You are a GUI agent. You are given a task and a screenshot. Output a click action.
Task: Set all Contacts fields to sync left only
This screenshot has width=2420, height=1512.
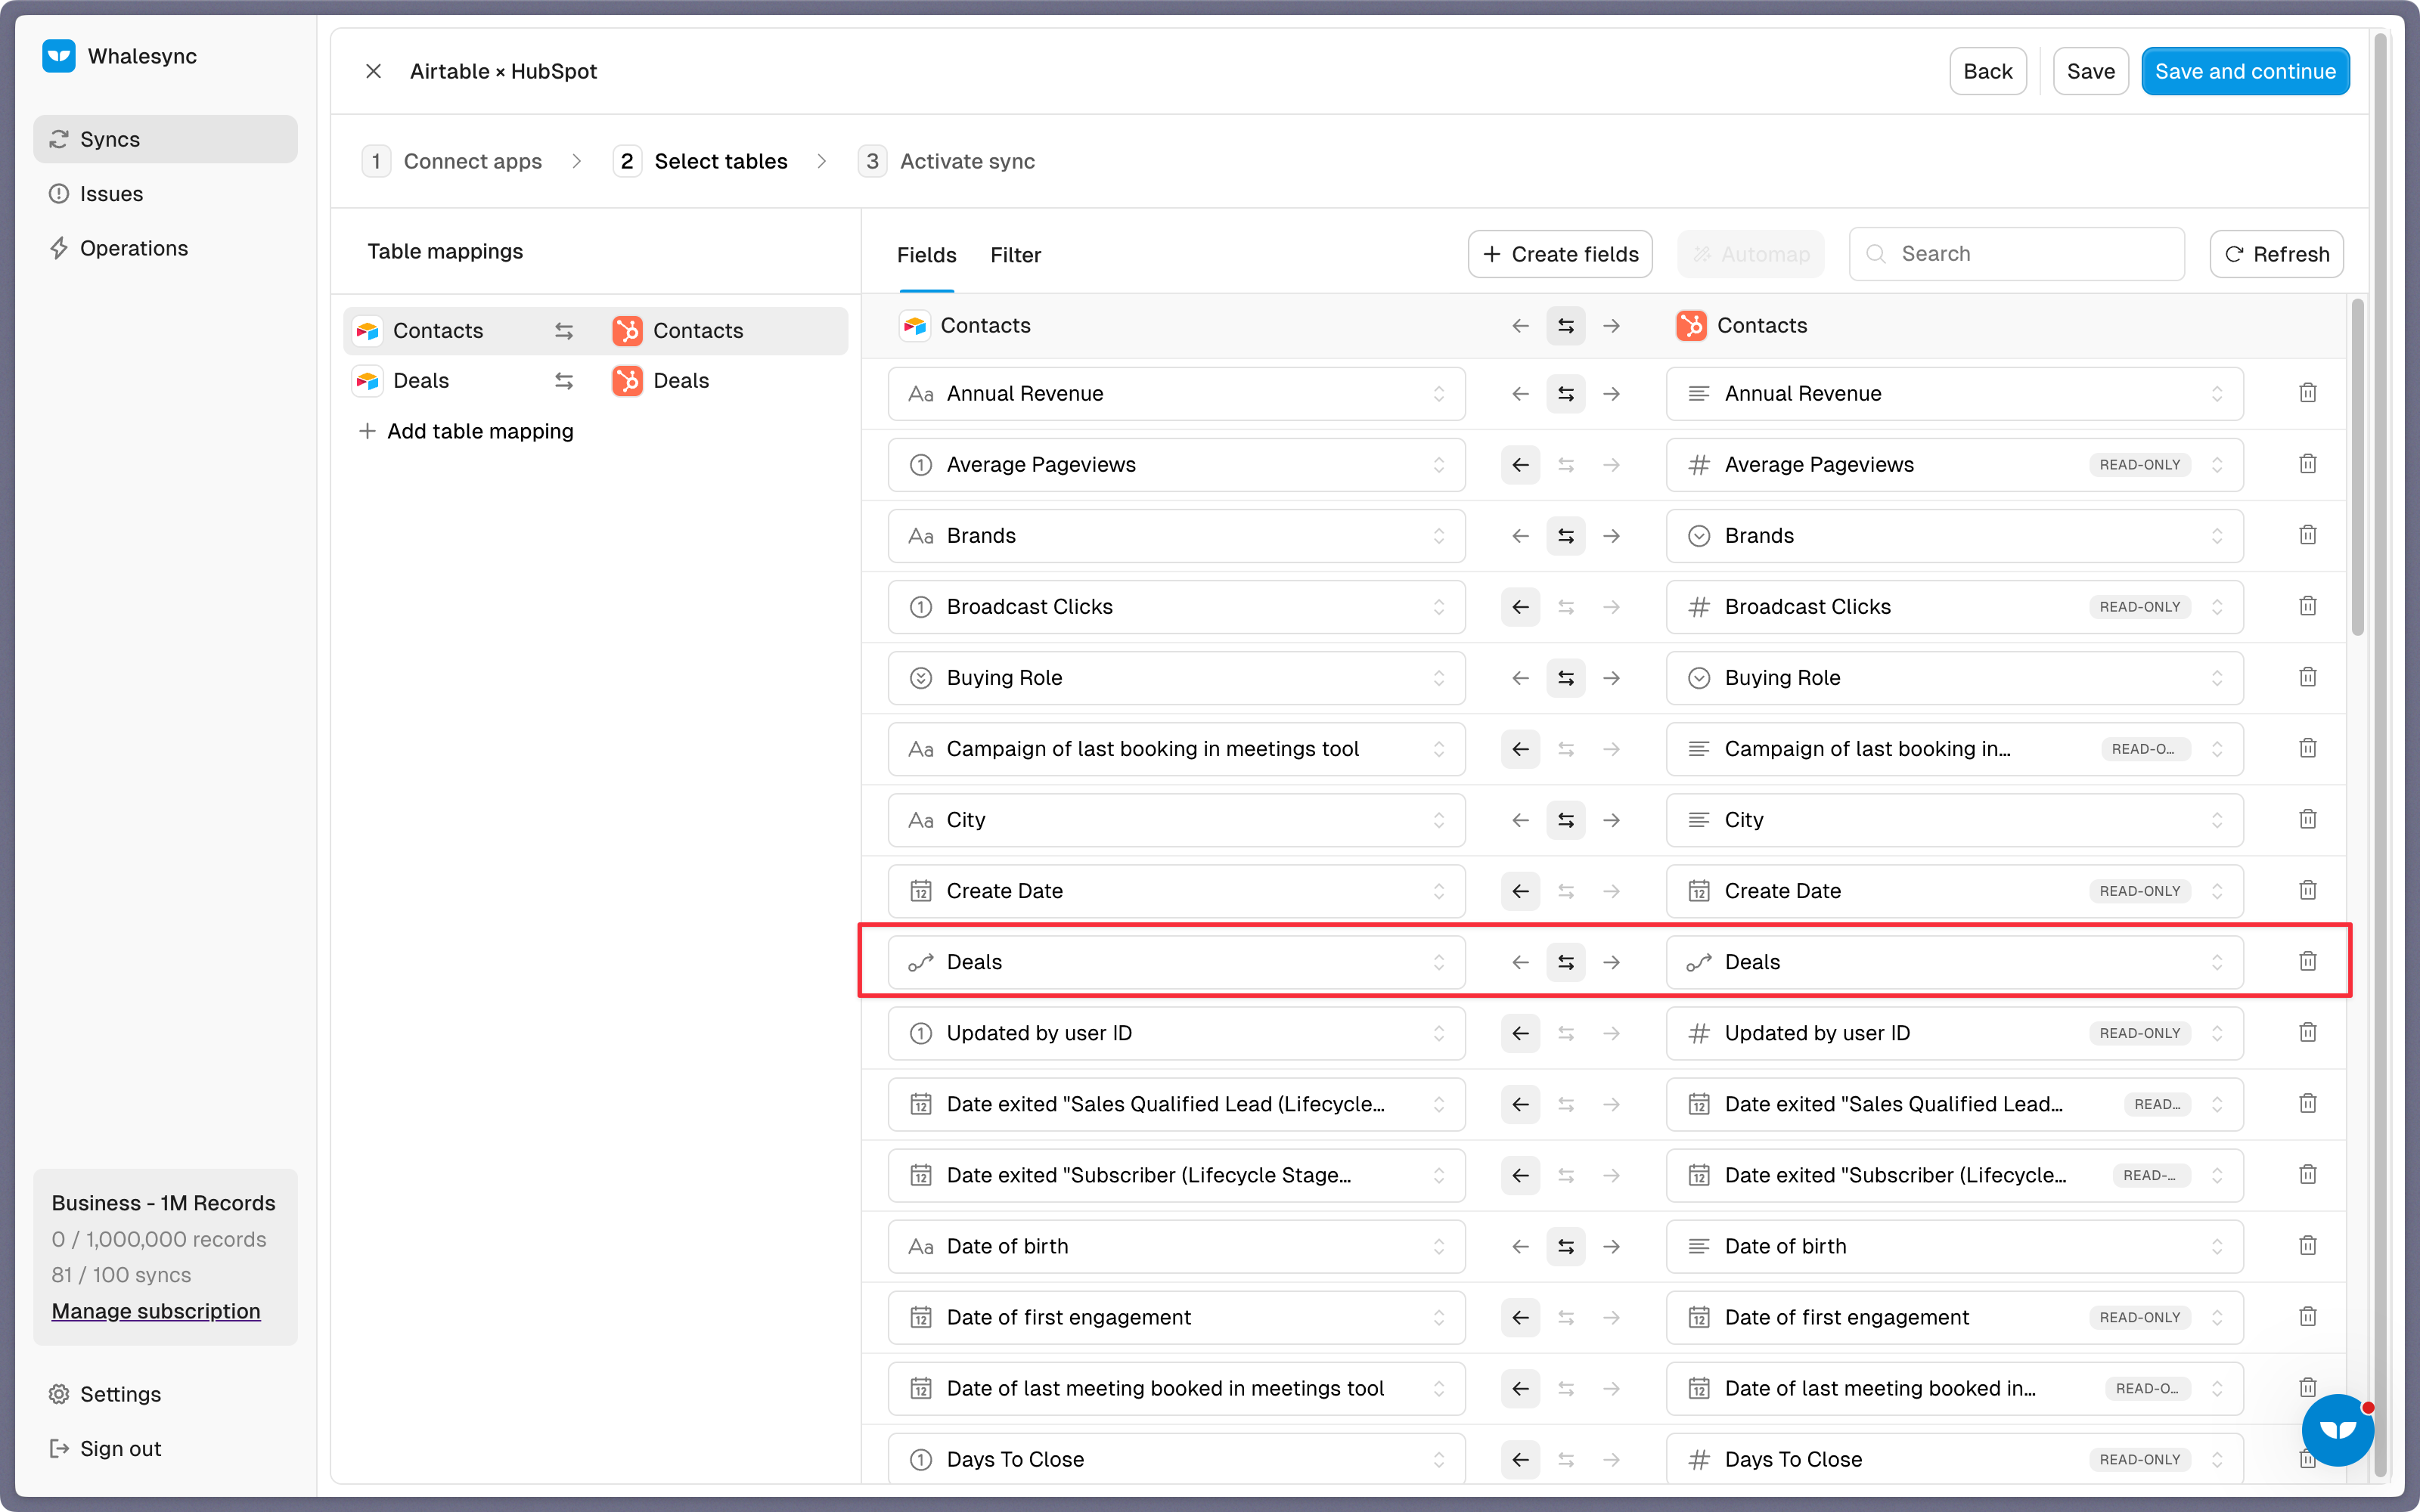tap(1520, 326)
